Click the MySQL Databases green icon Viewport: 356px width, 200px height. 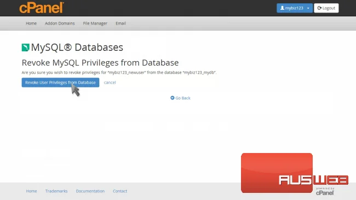(x=25, y=48)
